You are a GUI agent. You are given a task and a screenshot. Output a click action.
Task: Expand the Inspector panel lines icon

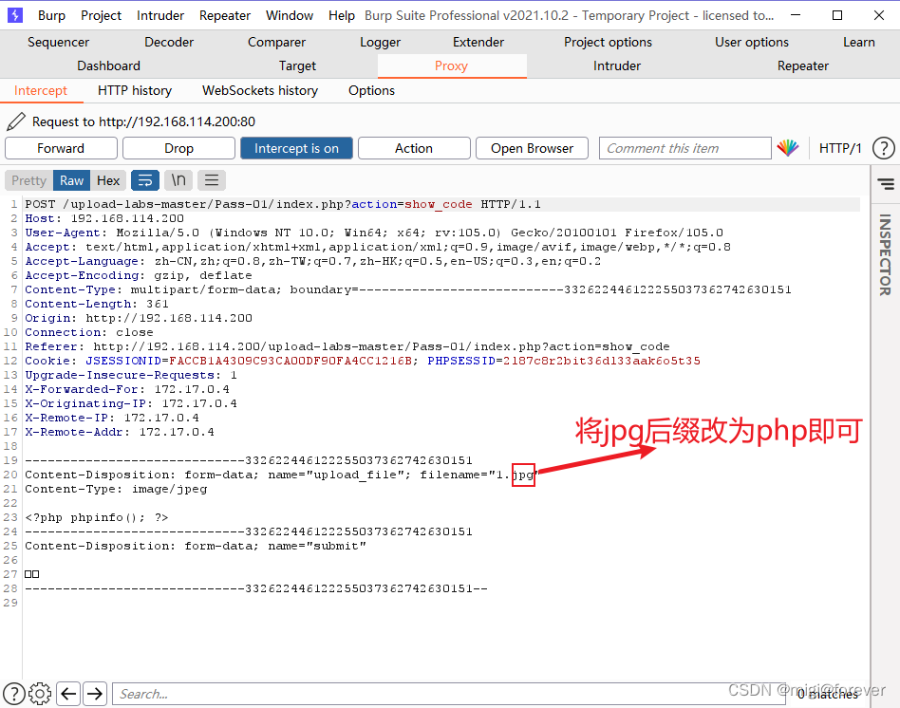point(886,183)
